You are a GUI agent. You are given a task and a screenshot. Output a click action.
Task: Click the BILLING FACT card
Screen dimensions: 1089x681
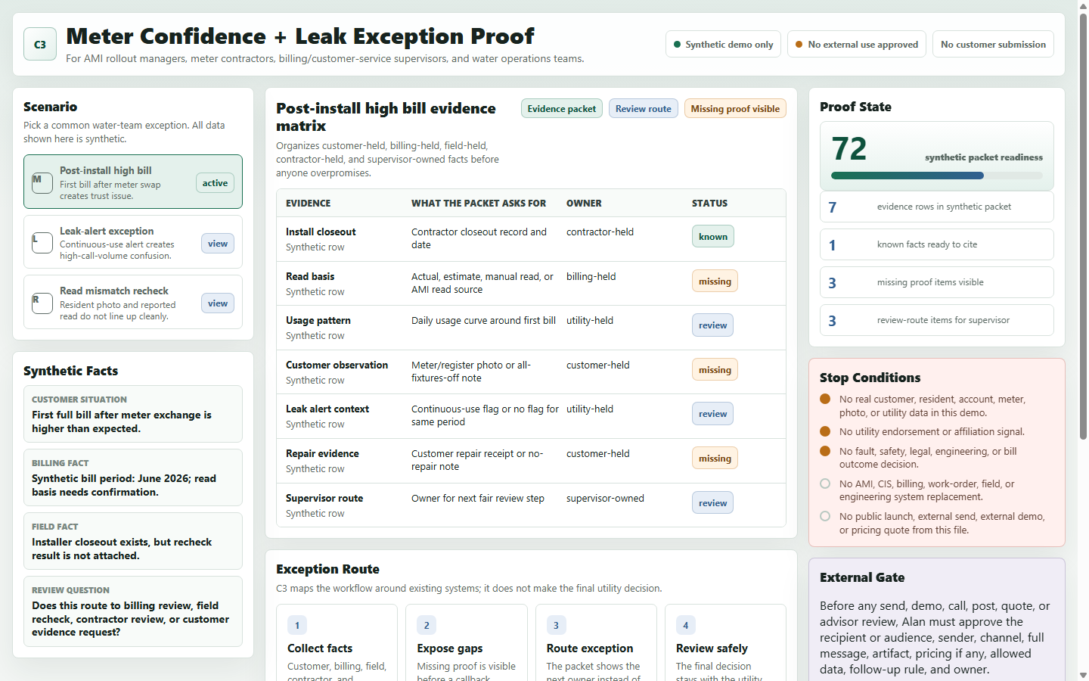133,477
